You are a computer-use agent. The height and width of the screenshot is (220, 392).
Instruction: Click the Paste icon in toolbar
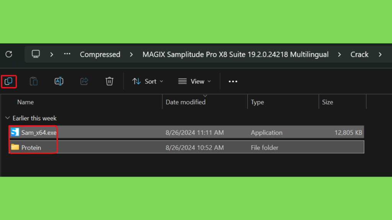pyautogui.click(x=34, y=81)
